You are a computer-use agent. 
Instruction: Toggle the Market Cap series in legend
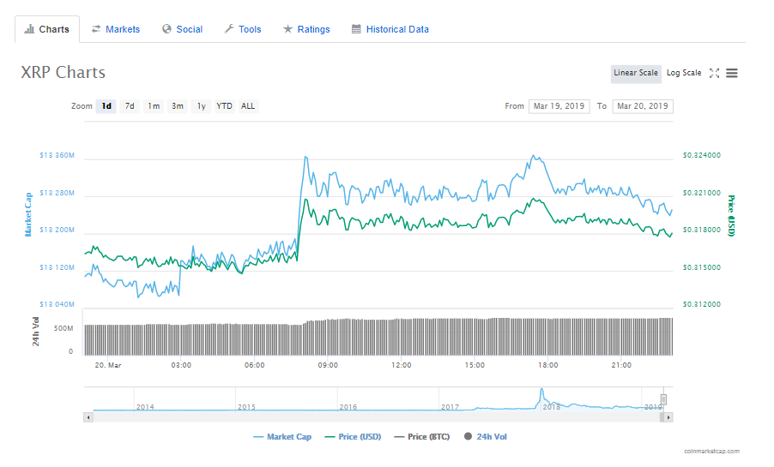coord(282,436)
